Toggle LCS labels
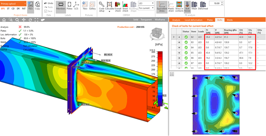 76,6
